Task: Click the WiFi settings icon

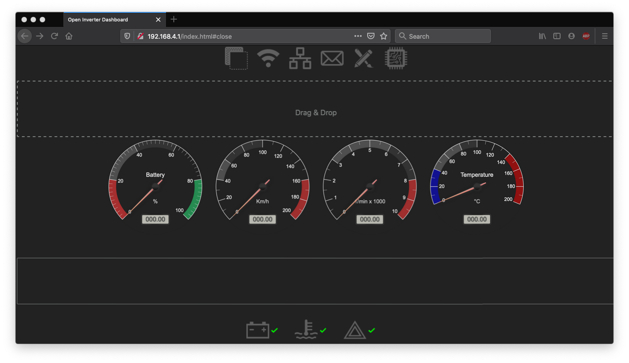Action: pos(268,58)
